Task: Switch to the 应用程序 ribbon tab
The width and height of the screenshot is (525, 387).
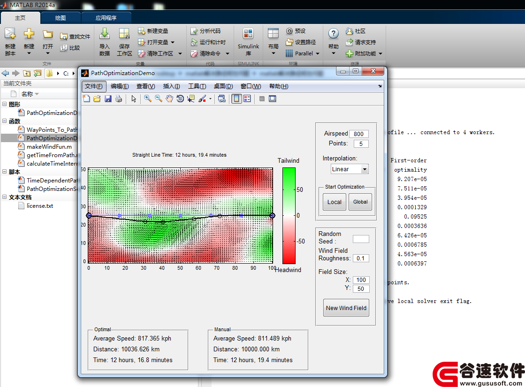Action: pos(106,18)
